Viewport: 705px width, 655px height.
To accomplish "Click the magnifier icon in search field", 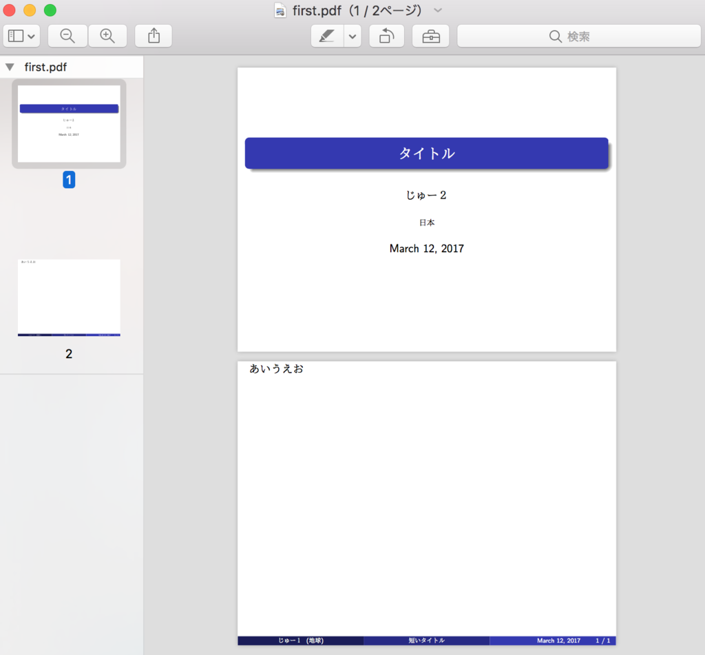I will point(556,37).
